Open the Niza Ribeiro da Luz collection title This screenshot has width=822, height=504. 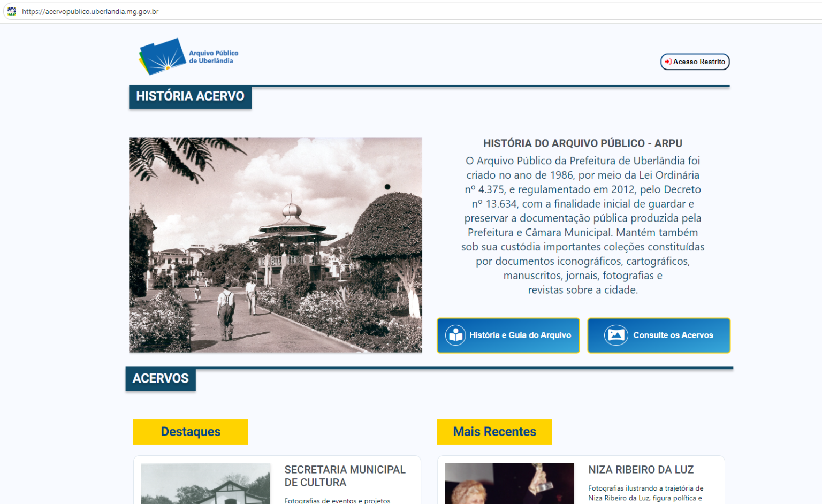coord(641,470)
